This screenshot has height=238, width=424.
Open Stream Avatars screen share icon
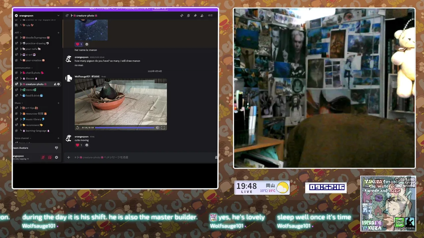(x=56, y=148)
